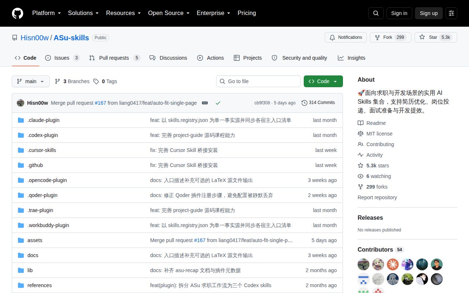
Task: Open the 314 Commits history
Action: click(x=318, y=103)
